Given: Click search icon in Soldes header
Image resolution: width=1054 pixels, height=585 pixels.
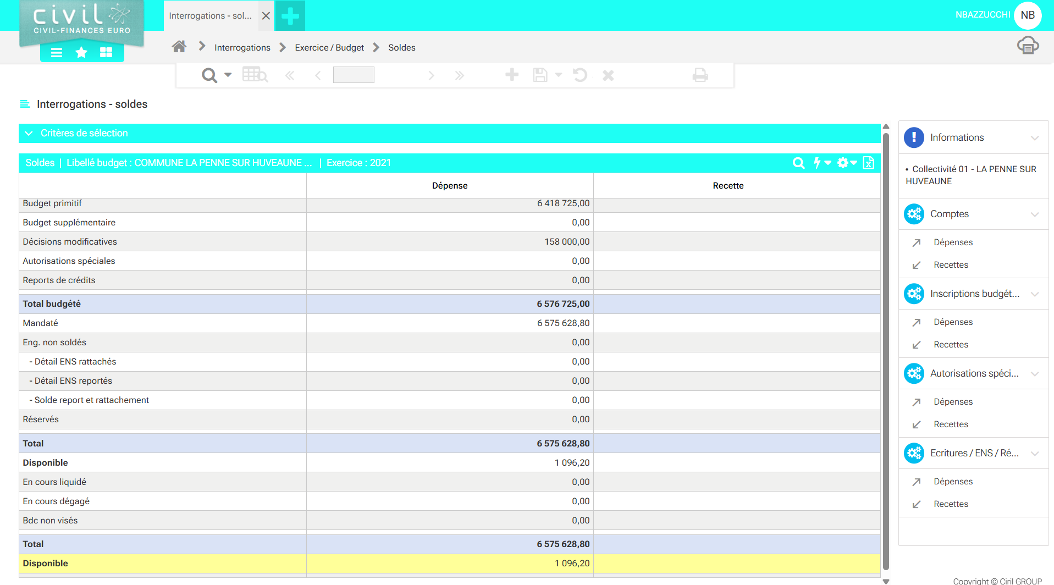Looking at the screenshot, I should (799, 163).
